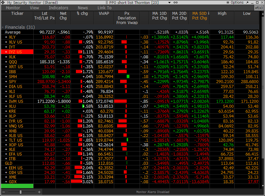The image size is (265, 196).
Task: Sort by the MA 10D Pct Chg header
Action: click(x=159, y=16)
